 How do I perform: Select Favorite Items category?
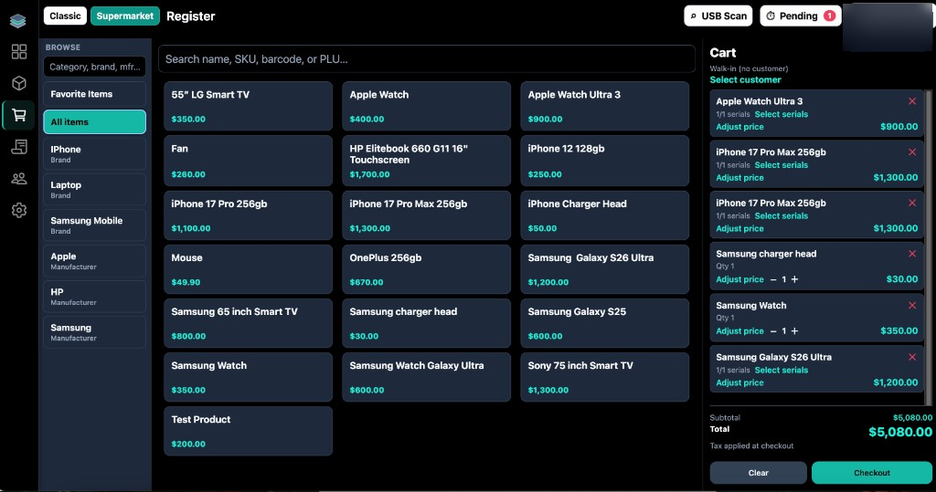pos(94,94)
